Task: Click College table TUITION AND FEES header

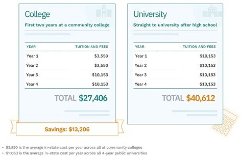Action: tap(91, 47)
